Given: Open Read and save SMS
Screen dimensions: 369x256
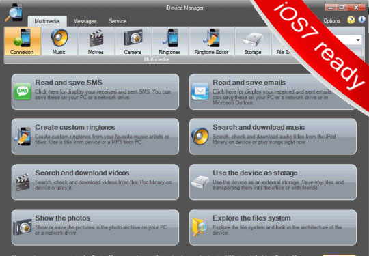Looking at the screenshot, I should click(95, 91).
